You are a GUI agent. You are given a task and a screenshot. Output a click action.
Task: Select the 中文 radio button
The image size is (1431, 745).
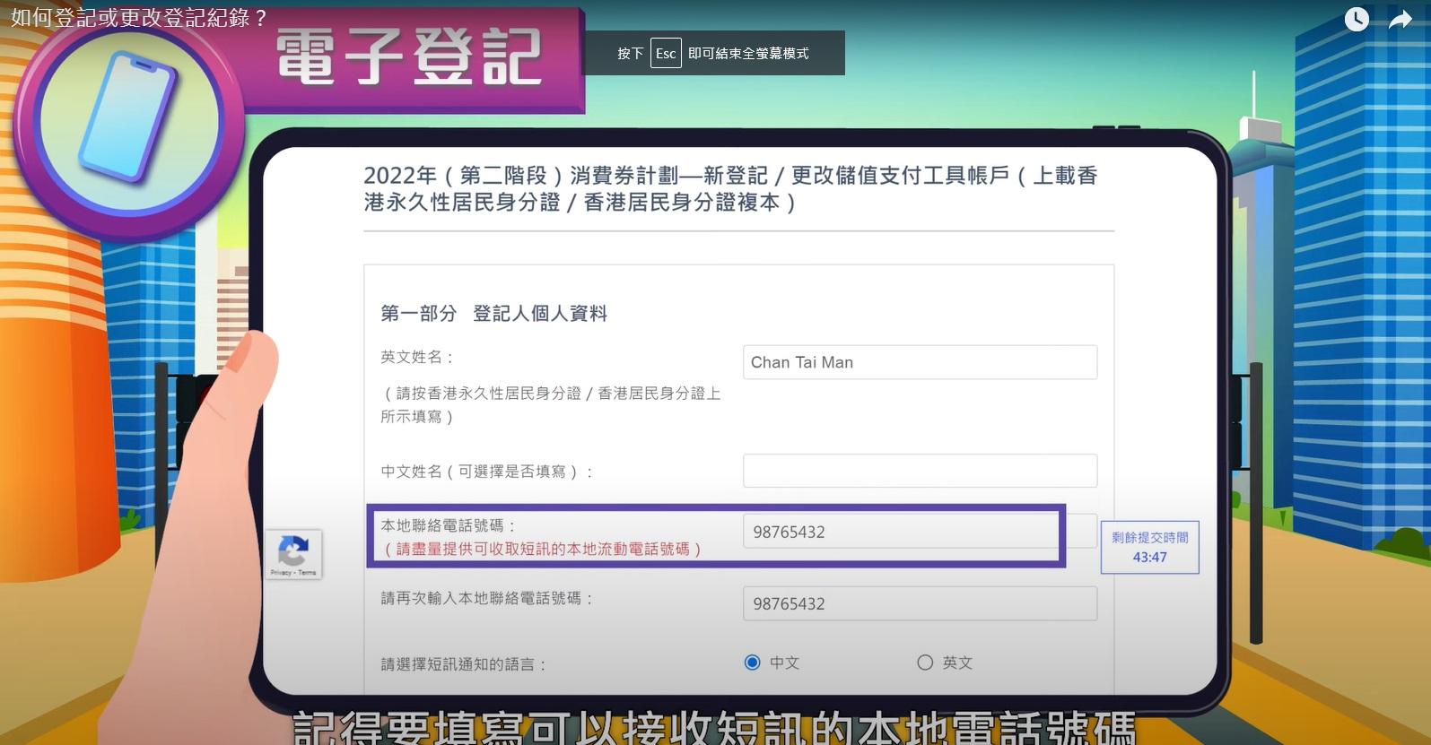point(752,663)
